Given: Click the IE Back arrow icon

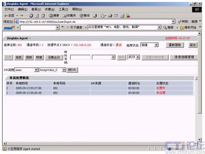Looking at the screenshot, I should (x=6, y=16).
